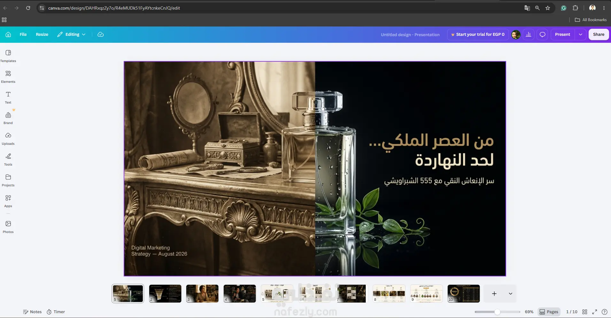Click the Grammarly extension icon
The image size is (611, 318).
pos(564,8)
